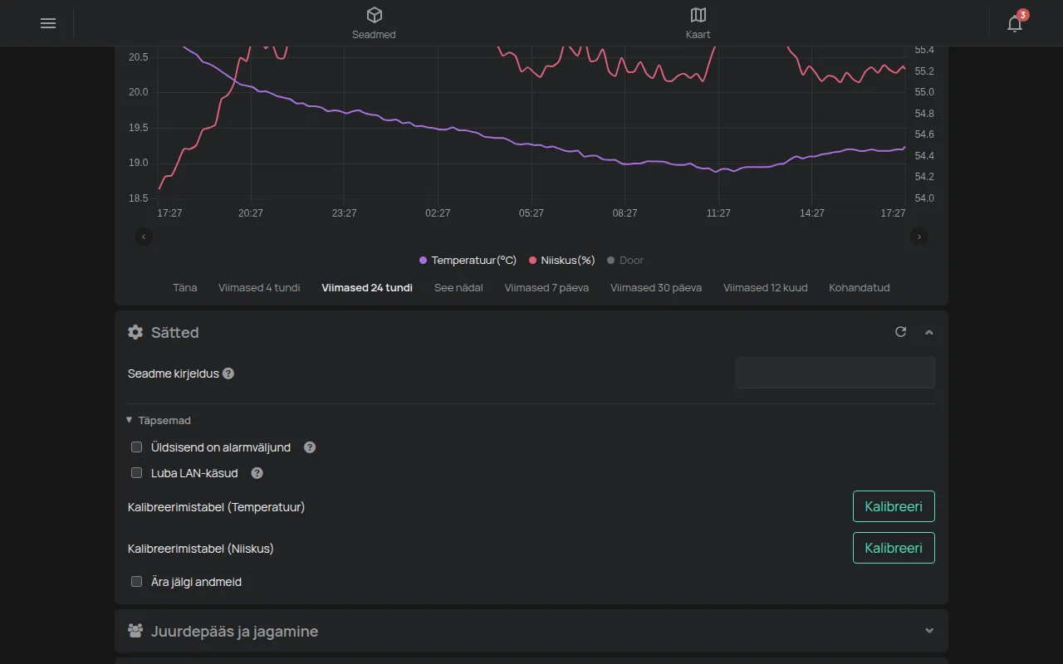Open the Seadmed devices cube icon
1063x664 pixels.
click(x=374, y=15)
